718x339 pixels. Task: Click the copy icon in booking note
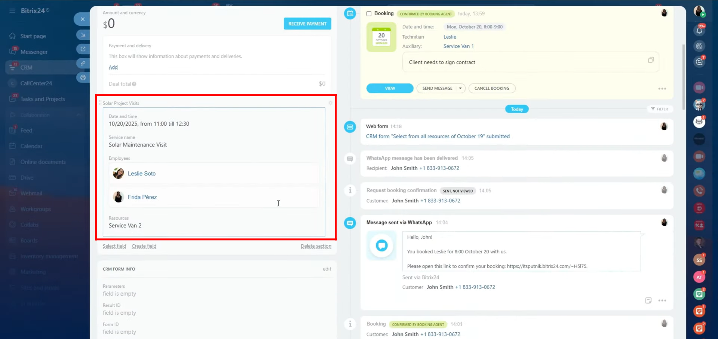click(x=651, y=60)
